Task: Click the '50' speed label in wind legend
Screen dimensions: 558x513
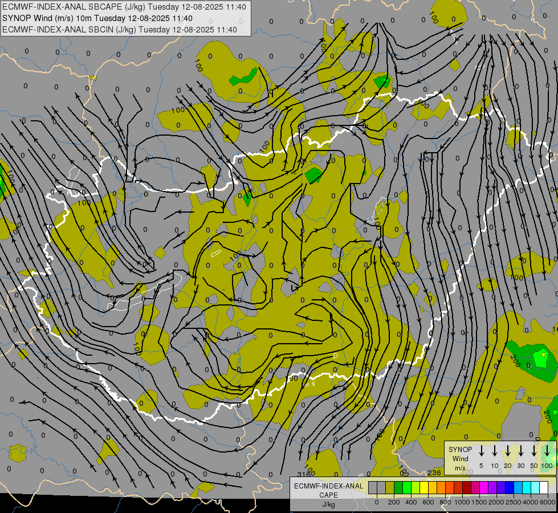Action: coord(534,466)
